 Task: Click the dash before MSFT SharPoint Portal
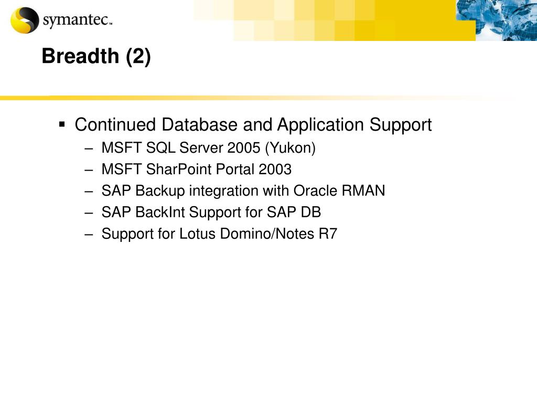89,170
